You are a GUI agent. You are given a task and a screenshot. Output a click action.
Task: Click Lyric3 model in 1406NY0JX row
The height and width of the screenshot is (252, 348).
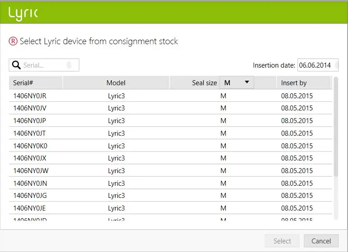tap(116, 158)
